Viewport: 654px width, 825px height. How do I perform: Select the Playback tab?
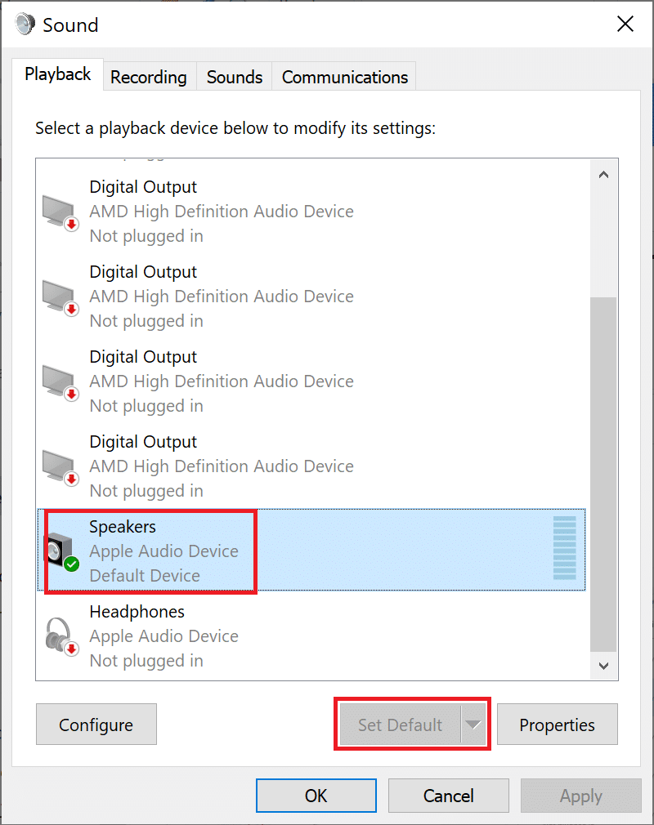pos(56,74)
